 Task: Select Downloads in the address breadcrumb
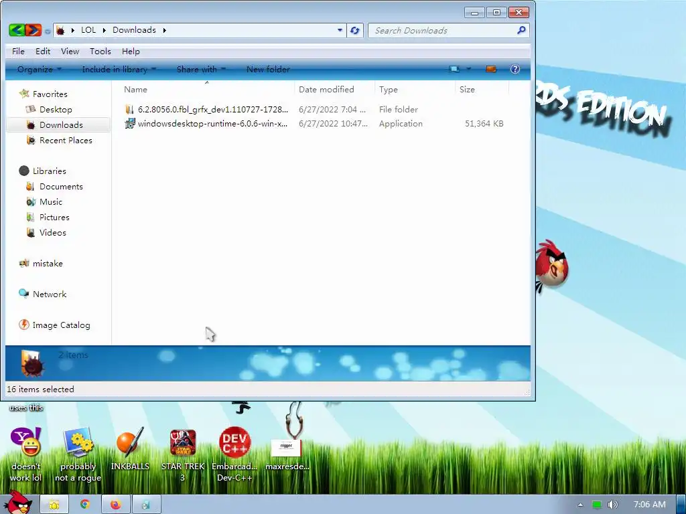click(134, 30)
